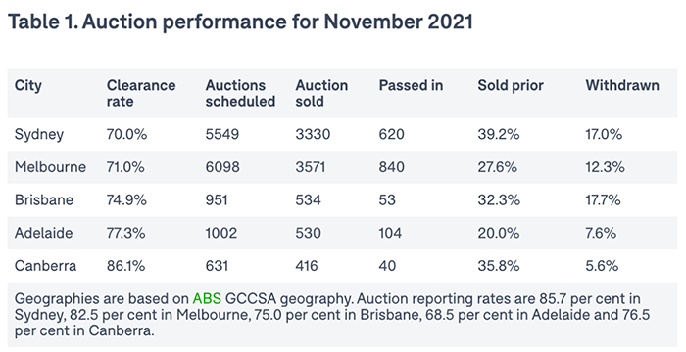686x352 pixels.
Task: Click the Table 1 Auction performance heading
Action: (x=240, y=22)
